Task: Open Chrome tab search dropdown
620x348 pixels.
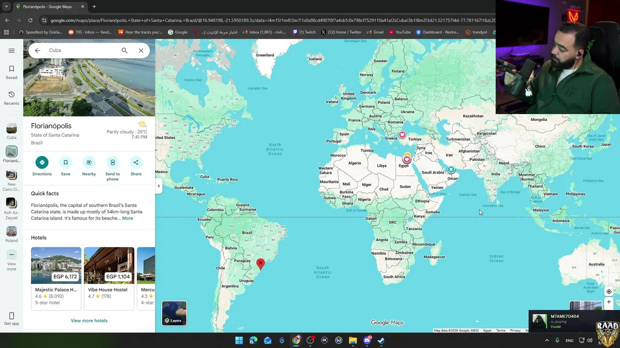Action: coord(6,7)
